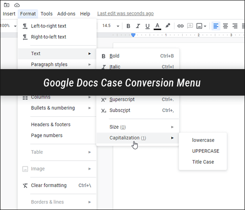Open the insert image dropdown arrow
Viewport: 245px width, 210px height.
coord(205,26)
